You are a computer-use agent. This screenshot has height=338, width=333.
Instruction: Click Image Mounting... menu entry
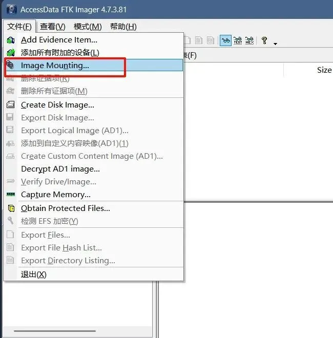(x=94, y=66)
